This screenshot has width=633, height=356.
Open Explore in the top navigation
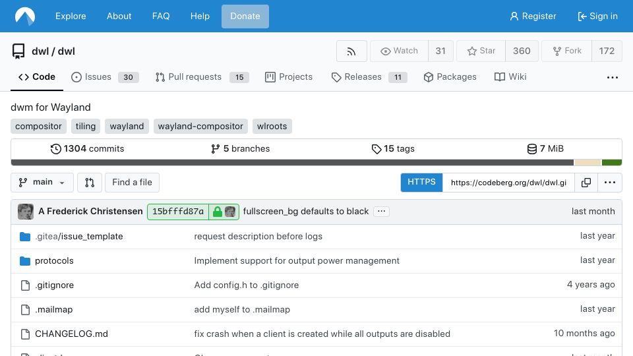click(x=71, y=16)
